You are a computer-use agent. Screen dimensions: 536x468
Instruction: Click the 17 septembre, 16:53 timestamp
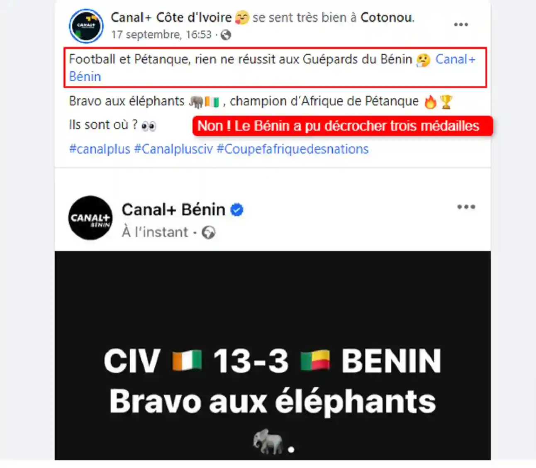click(161, 35)
